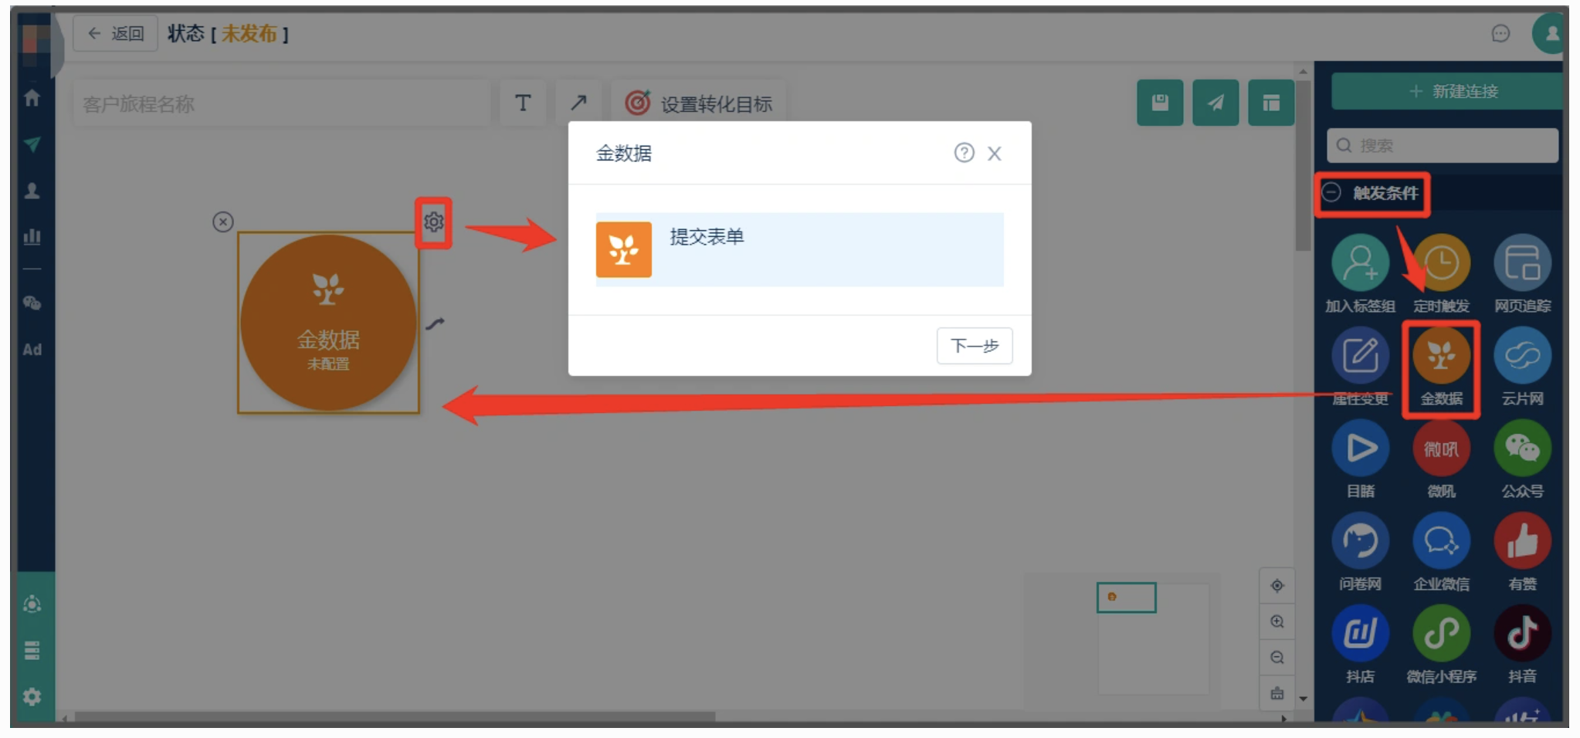Click the publish paper plane button

[x=1216, y=103]
